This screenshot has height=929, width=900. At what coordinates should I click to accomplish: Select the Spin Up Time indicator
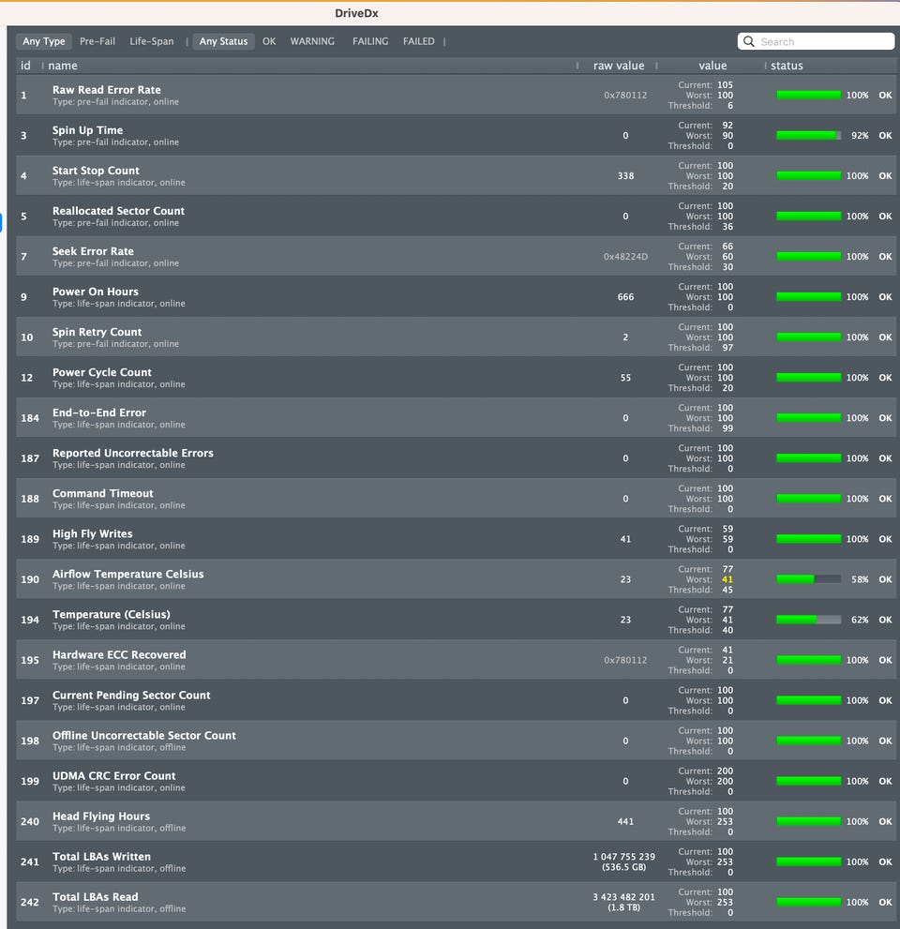point(456,136)
